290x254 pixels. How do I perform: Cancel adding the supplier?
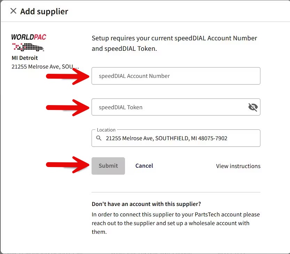coord(144,166)
